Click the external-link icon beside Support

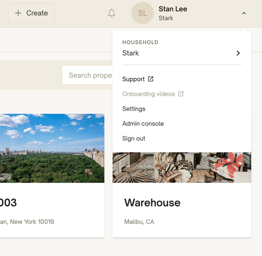pyautogui.click(x=151, y=79)
